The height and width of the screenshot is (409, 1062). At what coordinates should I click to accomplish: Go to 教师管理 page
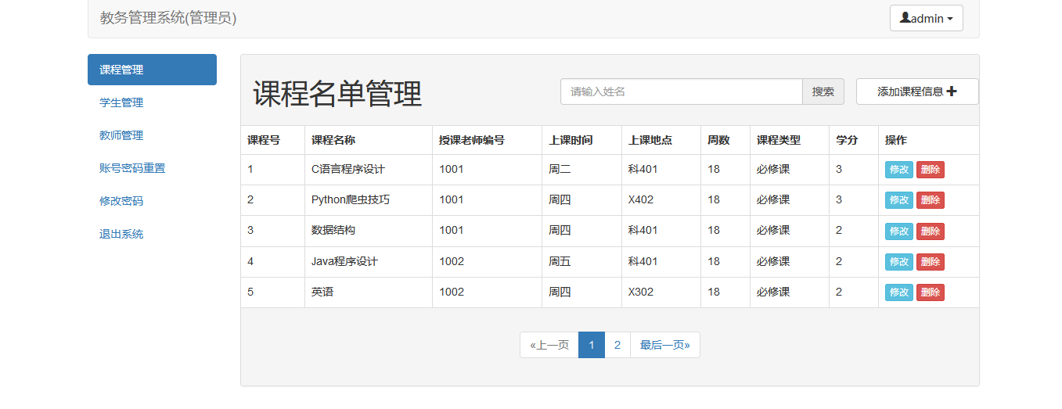point(121,135)
